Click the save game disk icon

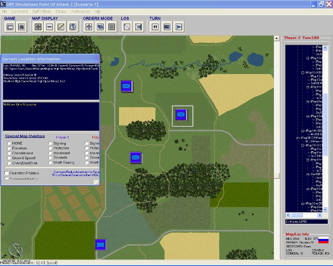[21, 27]
